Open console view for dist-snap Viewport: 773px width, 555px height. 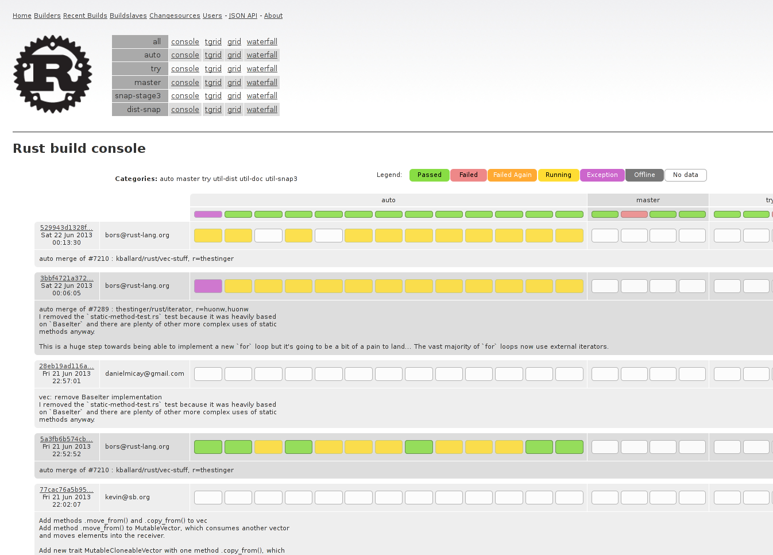[185, 110]
